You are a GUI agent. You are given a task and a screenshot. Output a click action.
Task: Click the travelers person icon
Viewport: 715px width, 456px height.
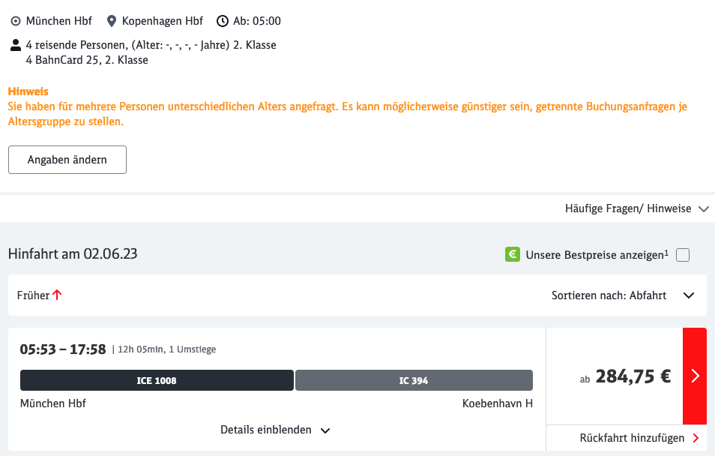[x=16, y=45]
